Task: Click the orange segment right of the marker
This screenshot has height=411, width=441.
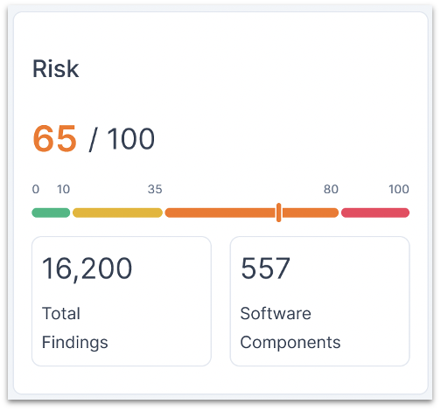Action: [311, 212]
